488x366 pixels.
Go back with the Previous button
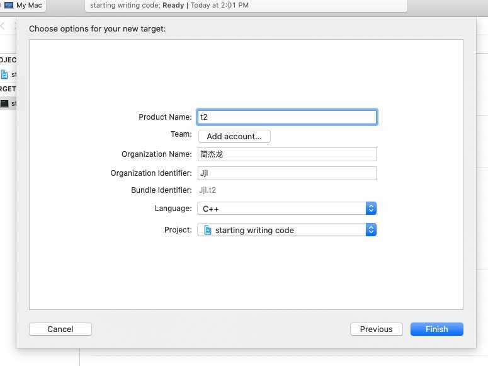click(x=377, y=329)
